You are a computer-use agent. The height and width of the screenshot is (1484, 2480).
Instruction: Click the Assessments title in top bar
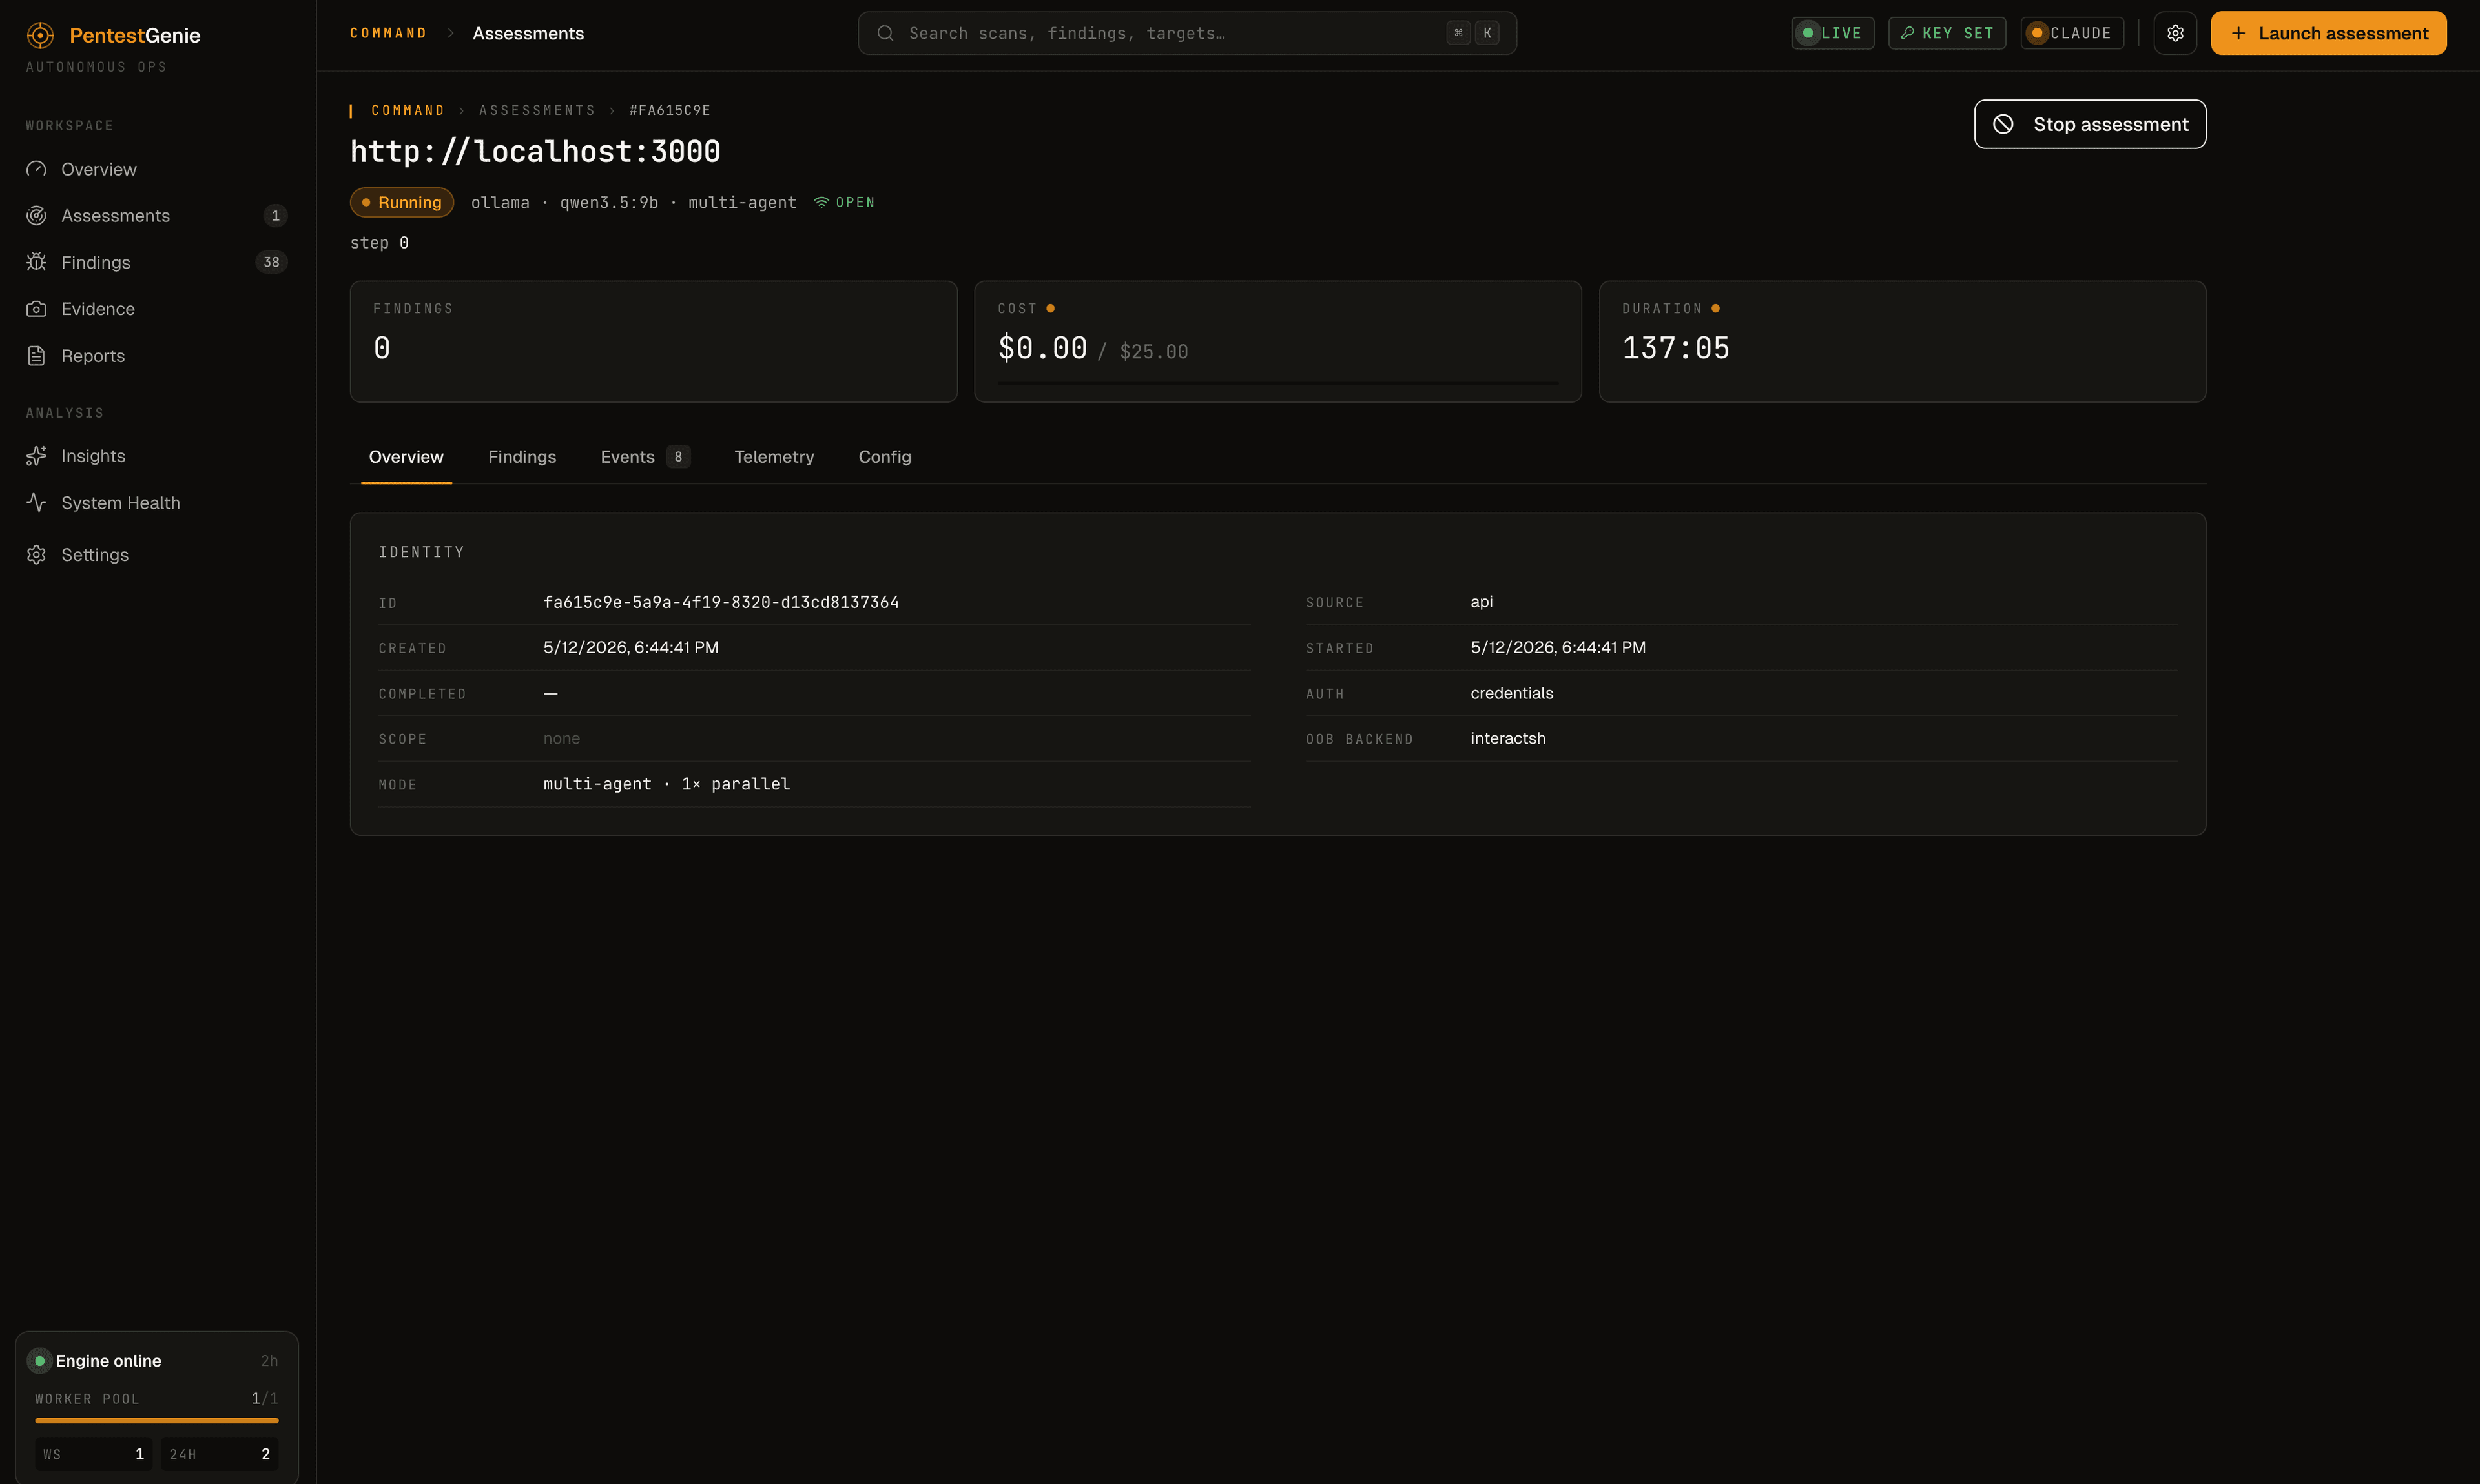pos(528,33)
